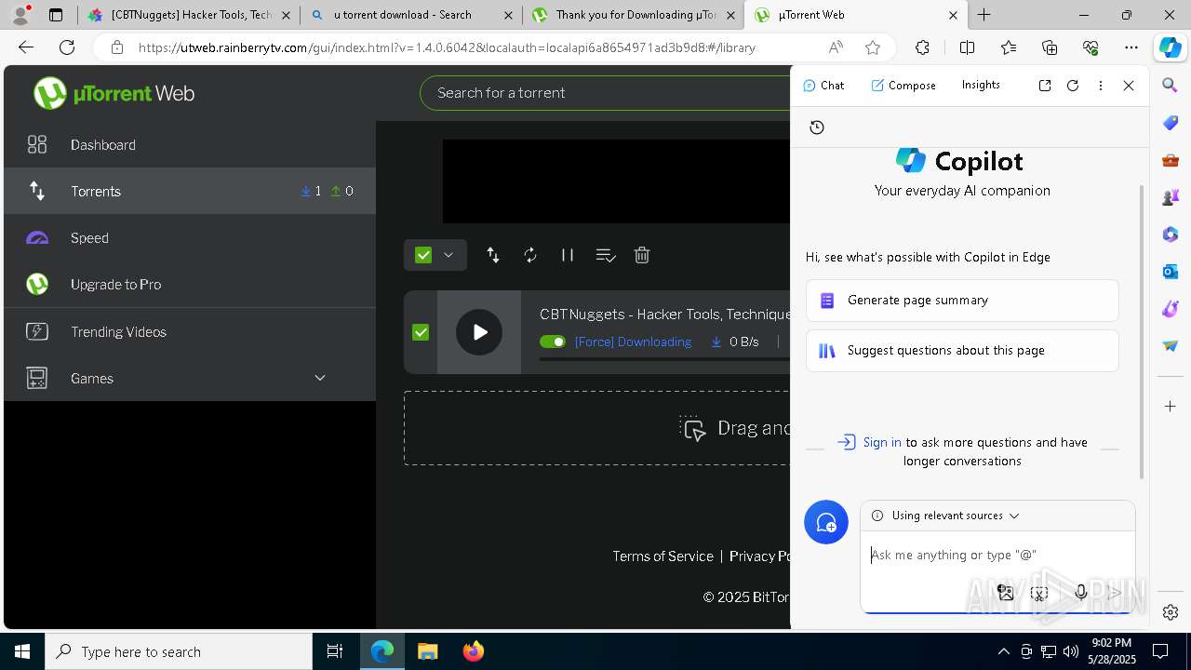Click the Games controller icon

[37, 378]
